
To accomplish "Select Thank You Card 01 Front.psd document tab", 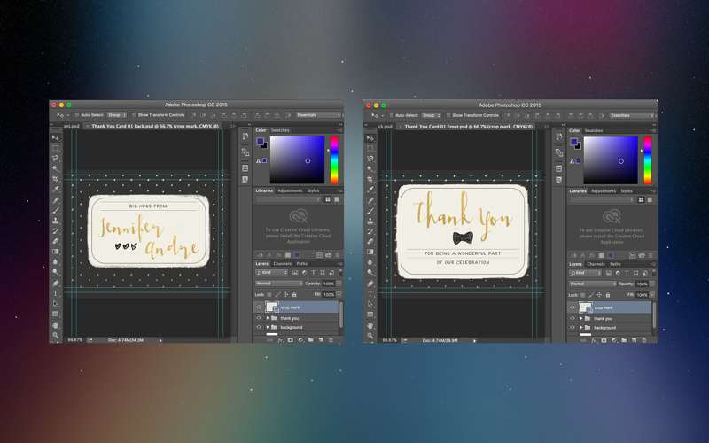I will pos(469,127).
